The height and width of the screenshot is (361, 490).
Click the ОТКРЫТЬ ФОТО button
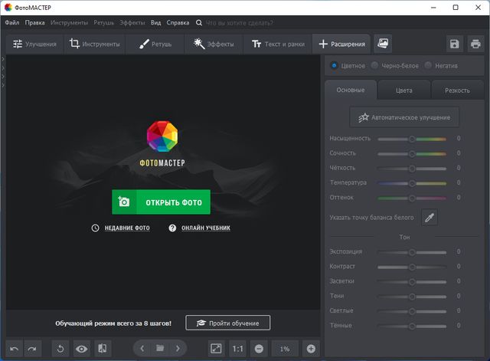tap(161, 202)
